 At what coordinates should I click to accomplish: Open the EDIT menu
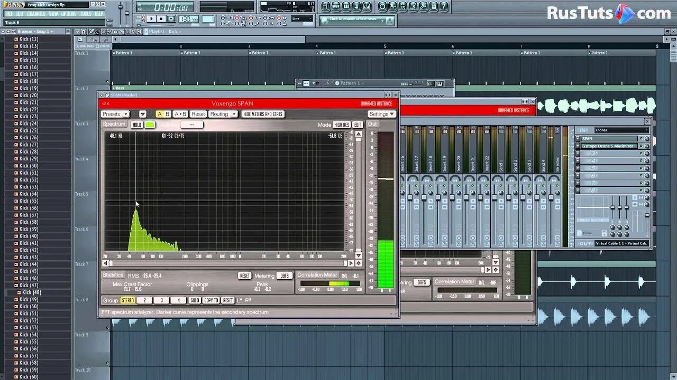[20, 14]
